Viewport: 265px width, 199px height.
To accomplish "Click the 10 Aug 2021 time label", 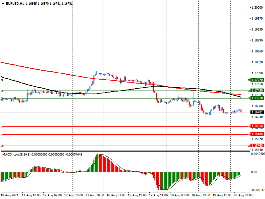I will click(10, 195).
